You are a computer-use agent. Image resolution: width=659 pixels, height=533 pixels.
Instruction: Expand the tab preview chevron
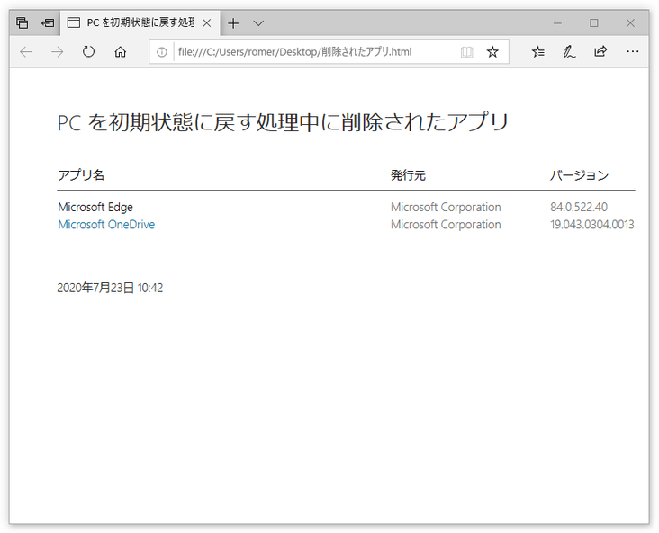click(x=259, y=23)
